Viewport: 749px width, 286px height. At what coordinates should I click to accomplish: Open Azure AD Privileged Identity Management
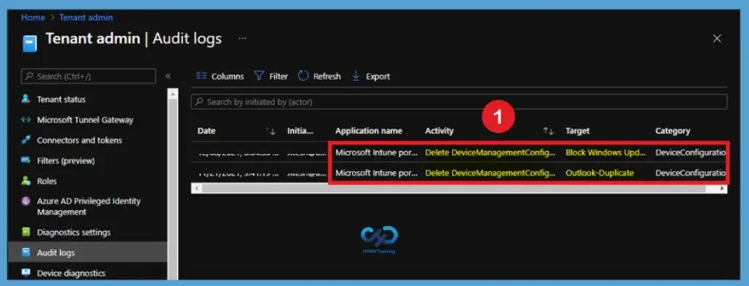click(89, 206)
